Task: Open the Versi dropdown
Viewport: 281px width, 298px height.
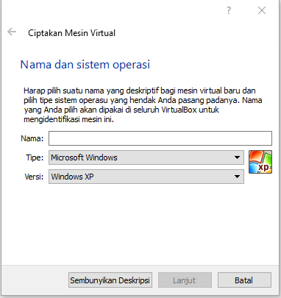Action: [146, 177]
